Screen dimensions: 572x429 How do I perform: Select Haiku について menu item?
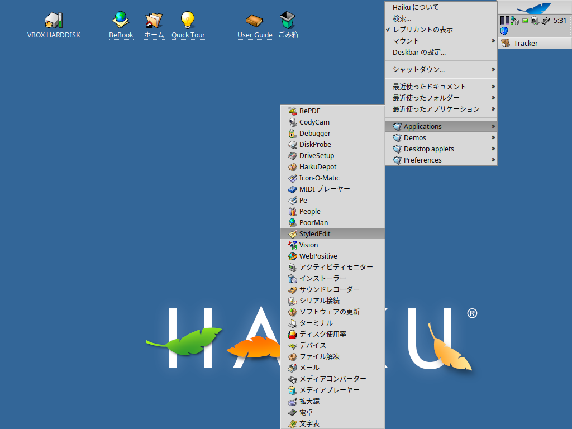click(416, 7)
